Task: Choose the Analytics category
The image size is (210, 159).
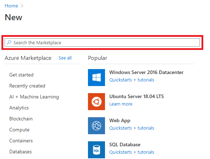Action: [x=19, y=108]
